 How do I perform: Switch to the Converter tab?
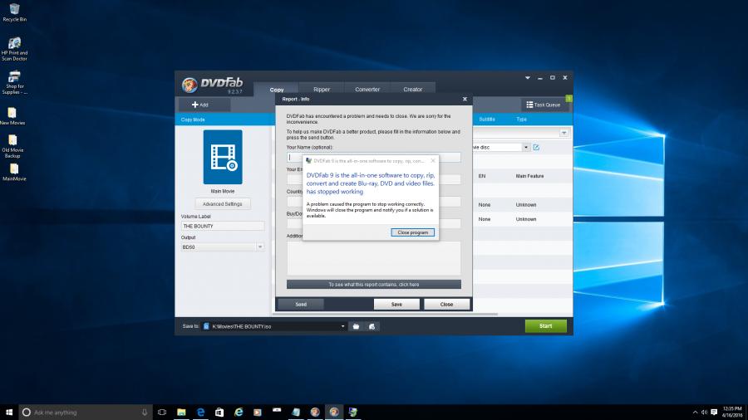click(367, 89)
